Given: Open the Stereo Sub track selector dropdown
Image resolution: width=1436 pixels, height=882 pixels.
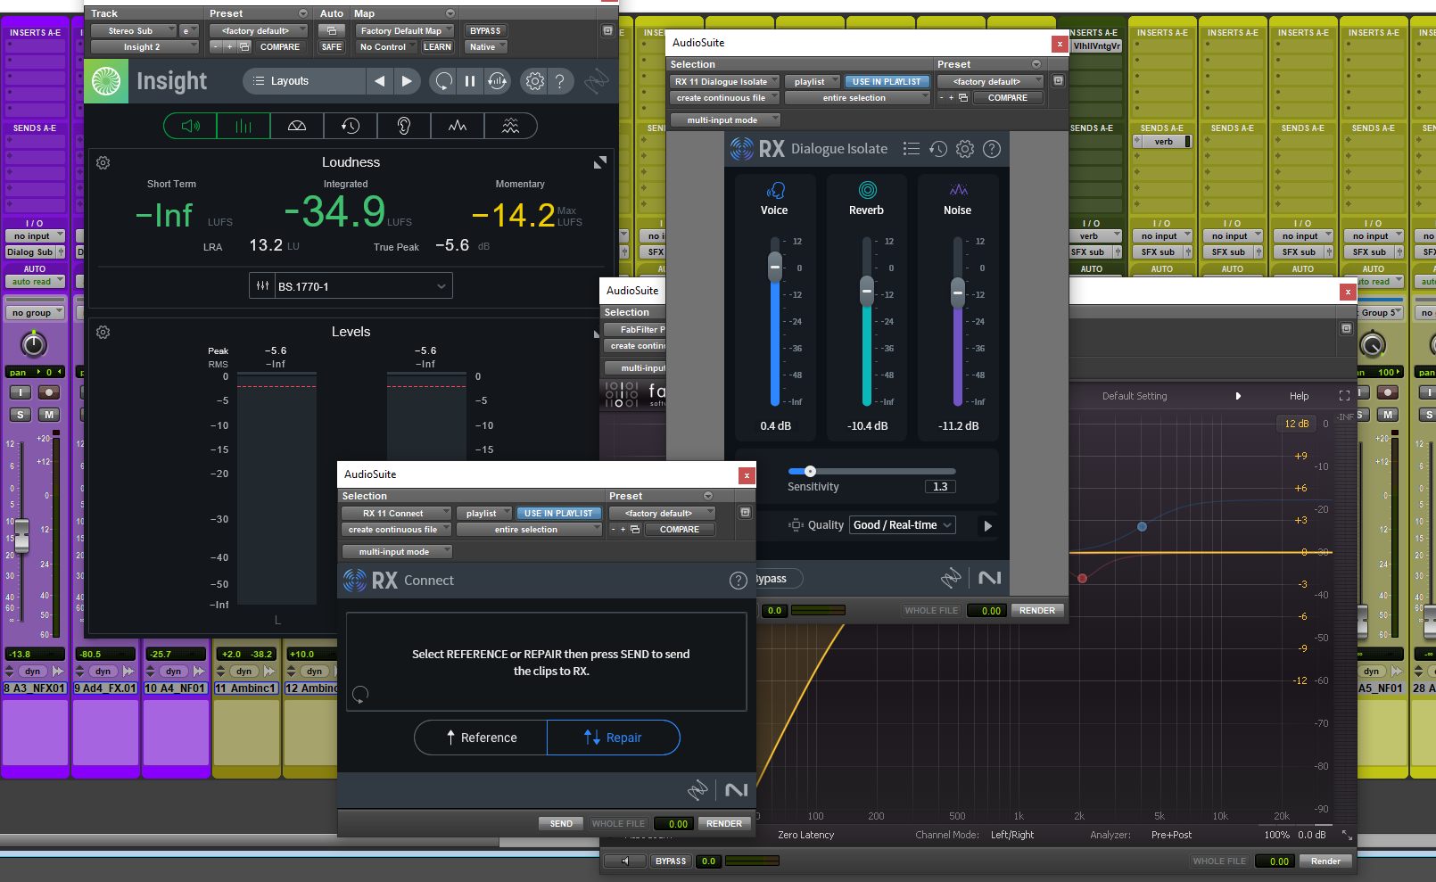Looking at the screenshot, I should (134, 31).
